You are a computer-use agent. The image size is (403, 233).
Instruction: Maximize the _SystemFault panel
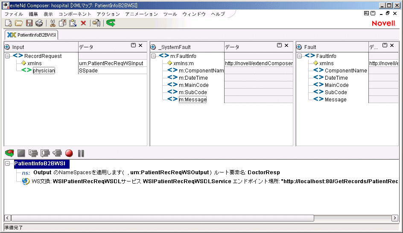click(279, 46)
